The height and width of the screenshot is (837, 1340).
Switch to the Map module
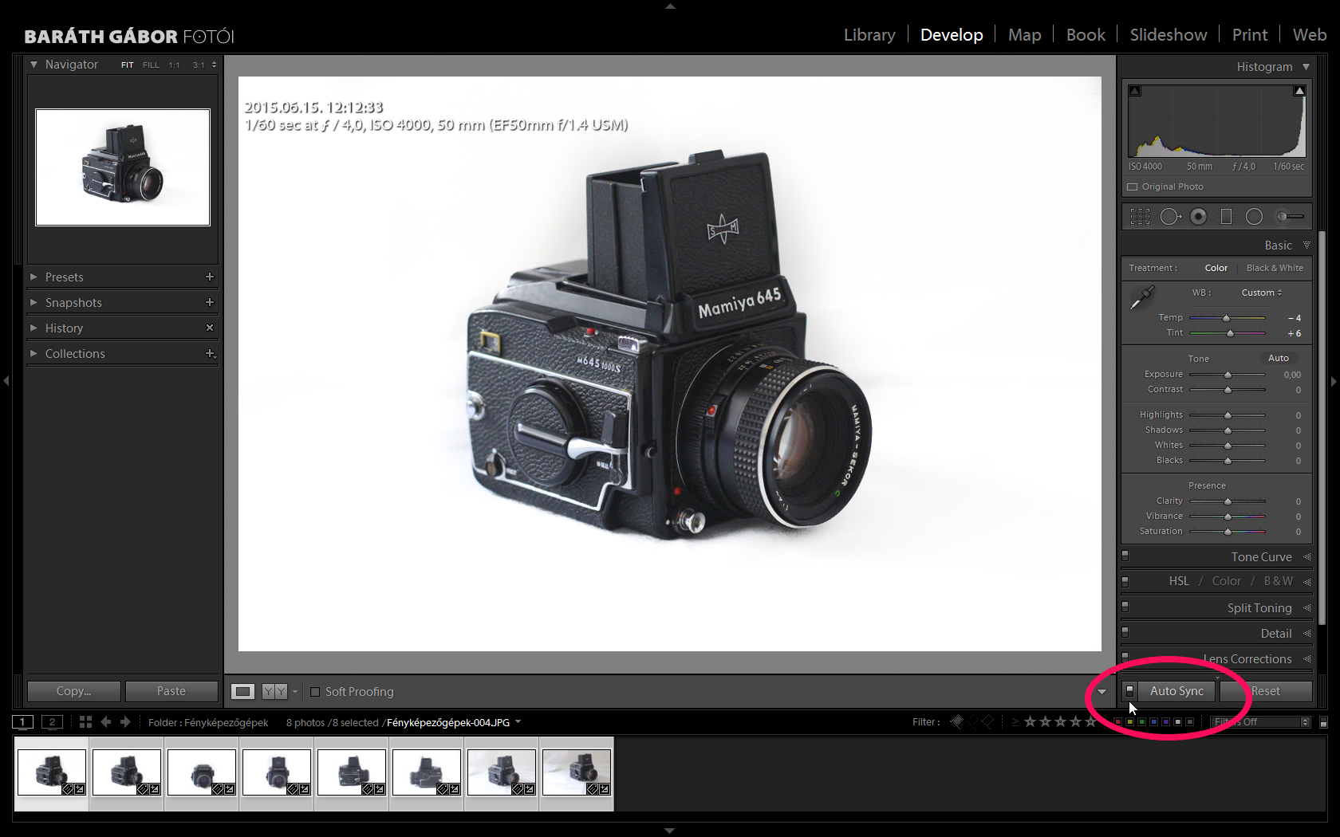pos(1024,35)
